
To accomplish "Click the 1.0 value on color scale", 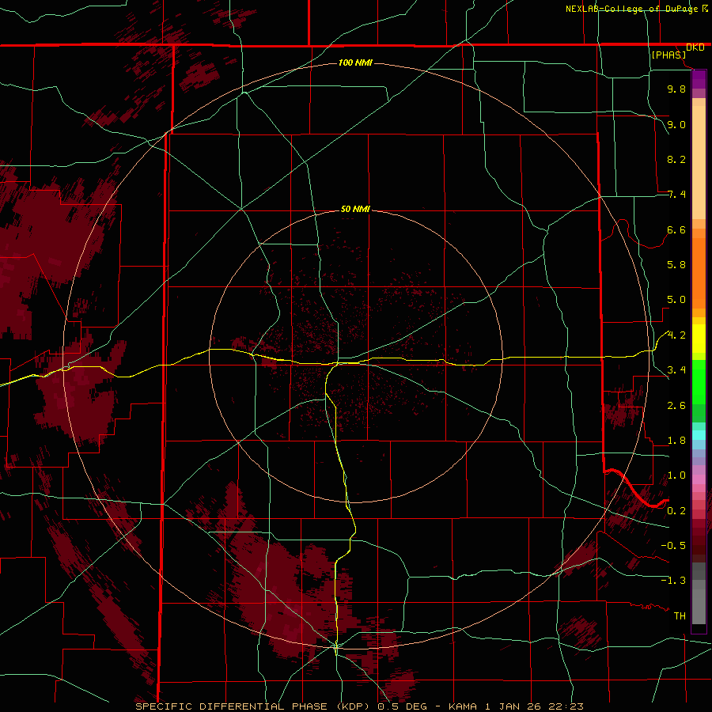I will [676, 475].
